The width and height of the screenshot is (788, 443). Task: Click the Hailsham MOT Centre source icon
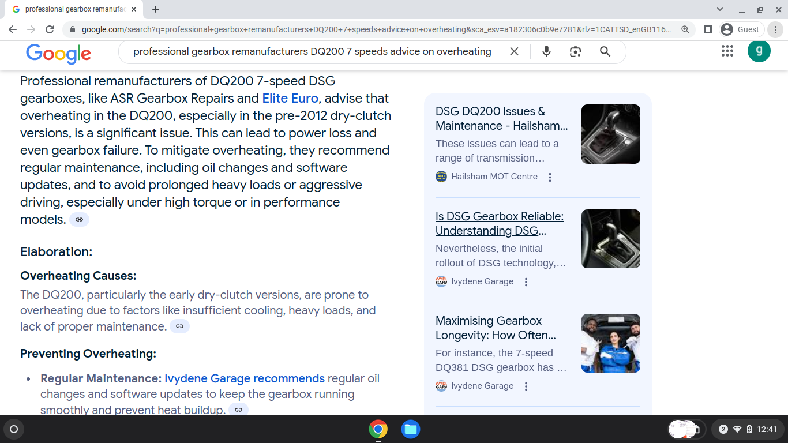point(441,177)
